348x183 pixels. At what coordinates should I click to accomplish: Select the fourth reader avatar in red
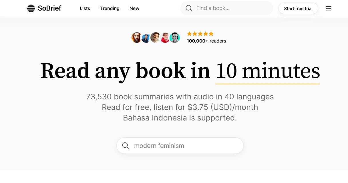165,38
